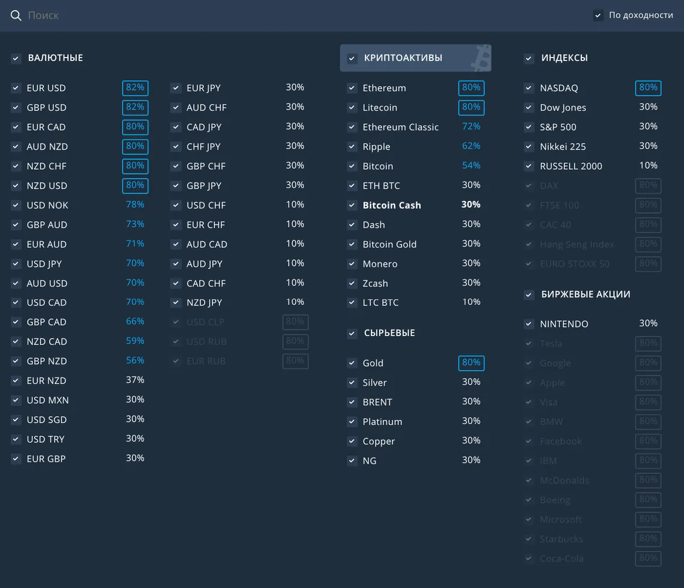Toggle all ВАЛЮТНЫЕ category checkbox
This screenshot has height=588, width=684.
(16, 58)
